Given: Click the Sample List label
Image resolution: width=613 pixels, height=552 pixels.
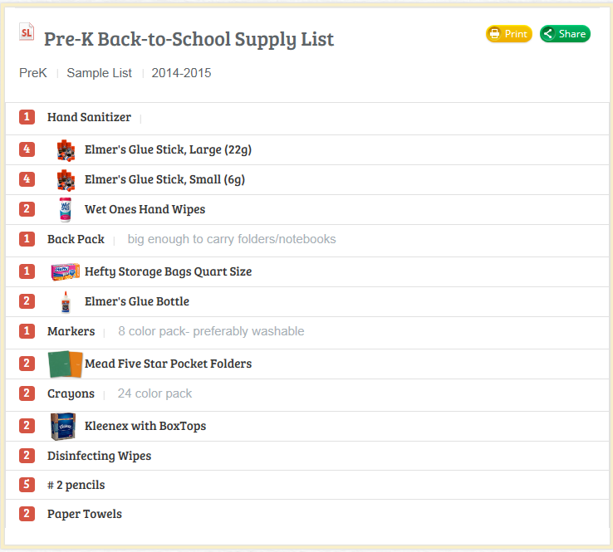Looking at the screenshot, I should click(x=100, y=73).
